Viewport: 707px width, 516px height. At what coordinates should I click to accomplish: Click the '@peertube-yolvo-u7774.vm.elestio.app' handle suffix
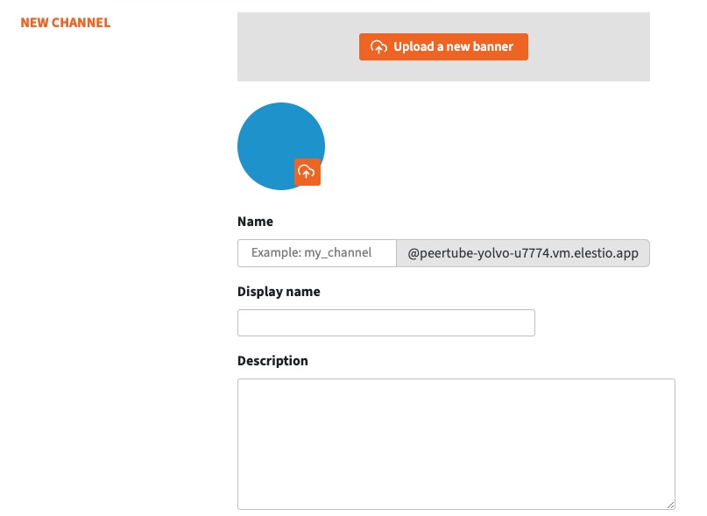(x=522, y=252)
